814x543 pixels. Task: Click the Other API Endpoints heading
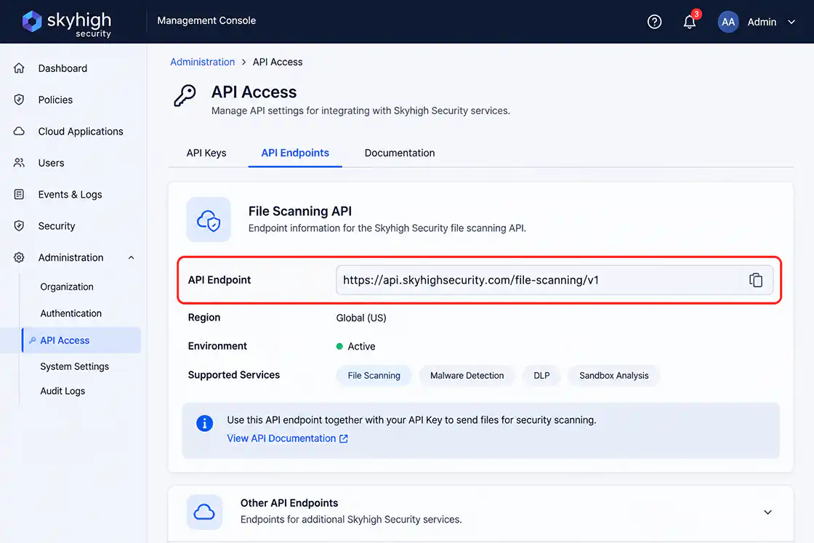click(x=289, y=503)
